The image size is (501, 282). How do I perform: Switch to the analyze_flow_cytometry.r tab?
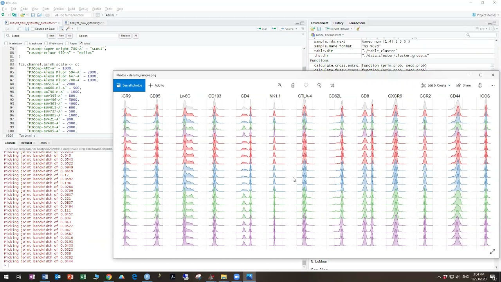85,23
